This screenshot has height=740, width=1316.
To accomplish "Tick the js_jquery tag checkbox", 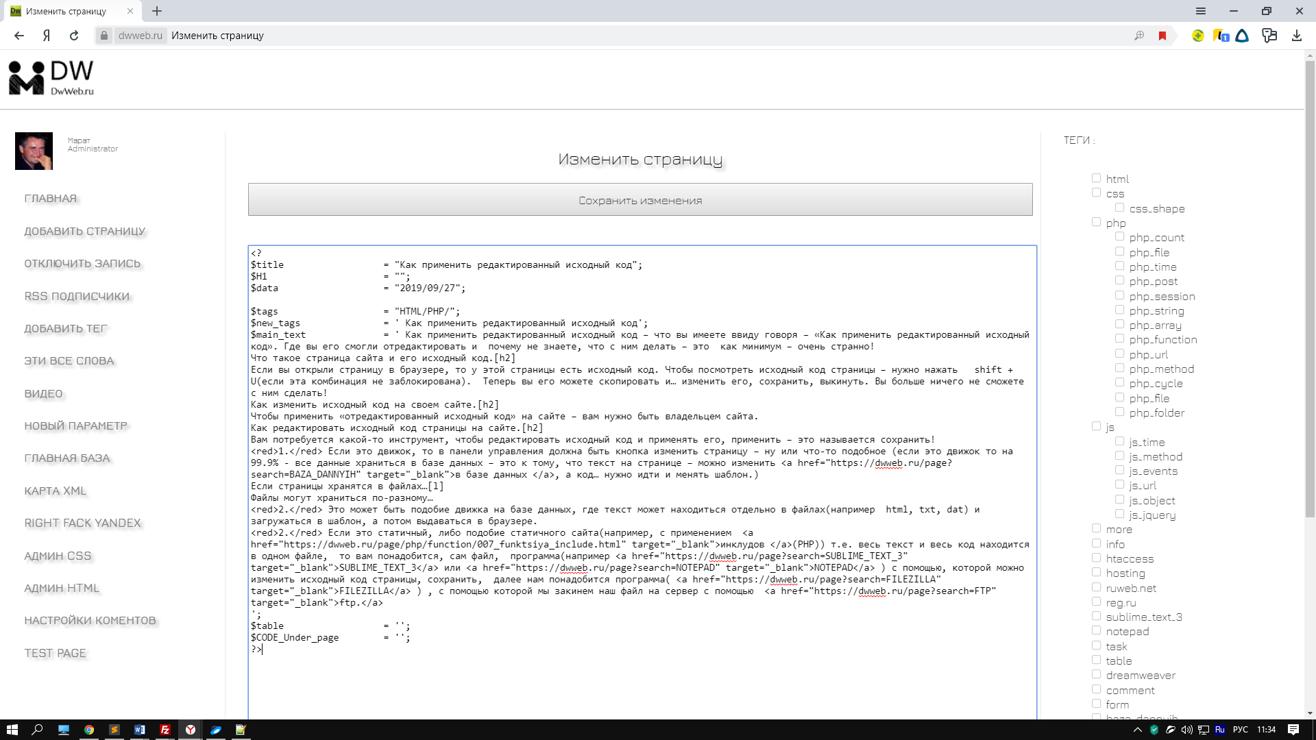I will point(1119,514).
